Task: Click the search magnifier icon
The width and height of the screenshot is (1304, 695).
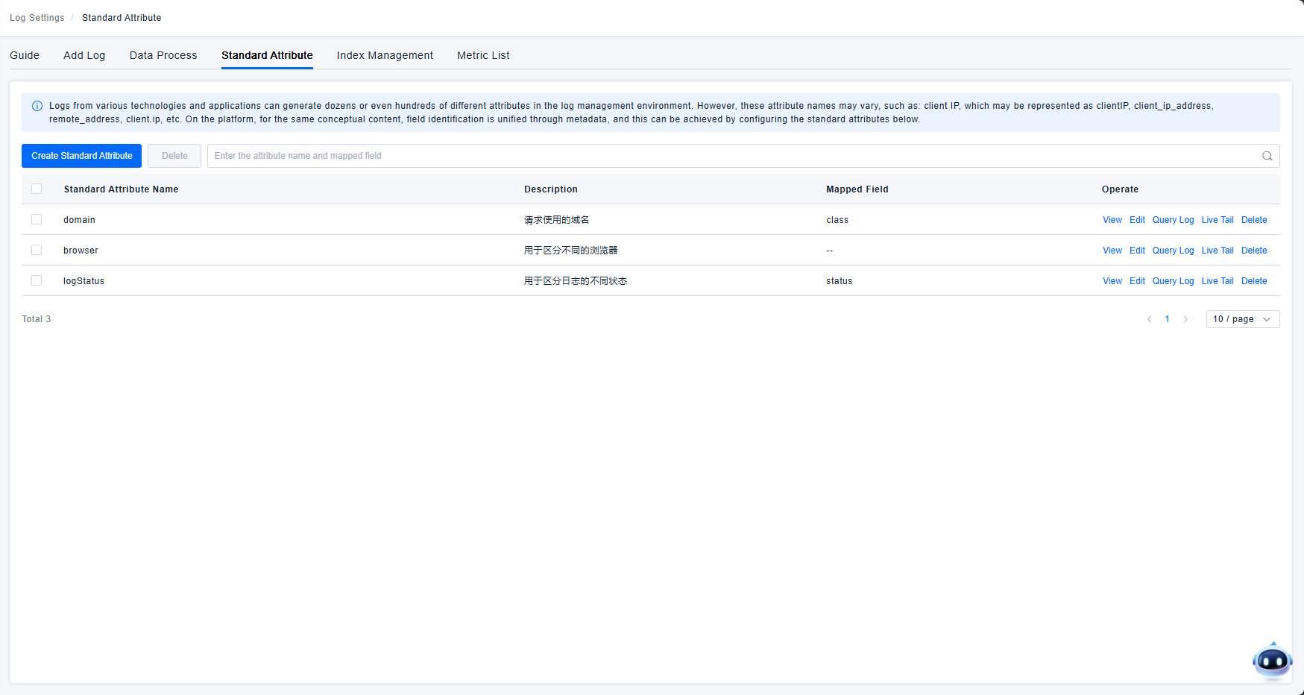Action: pos(1267,156)
